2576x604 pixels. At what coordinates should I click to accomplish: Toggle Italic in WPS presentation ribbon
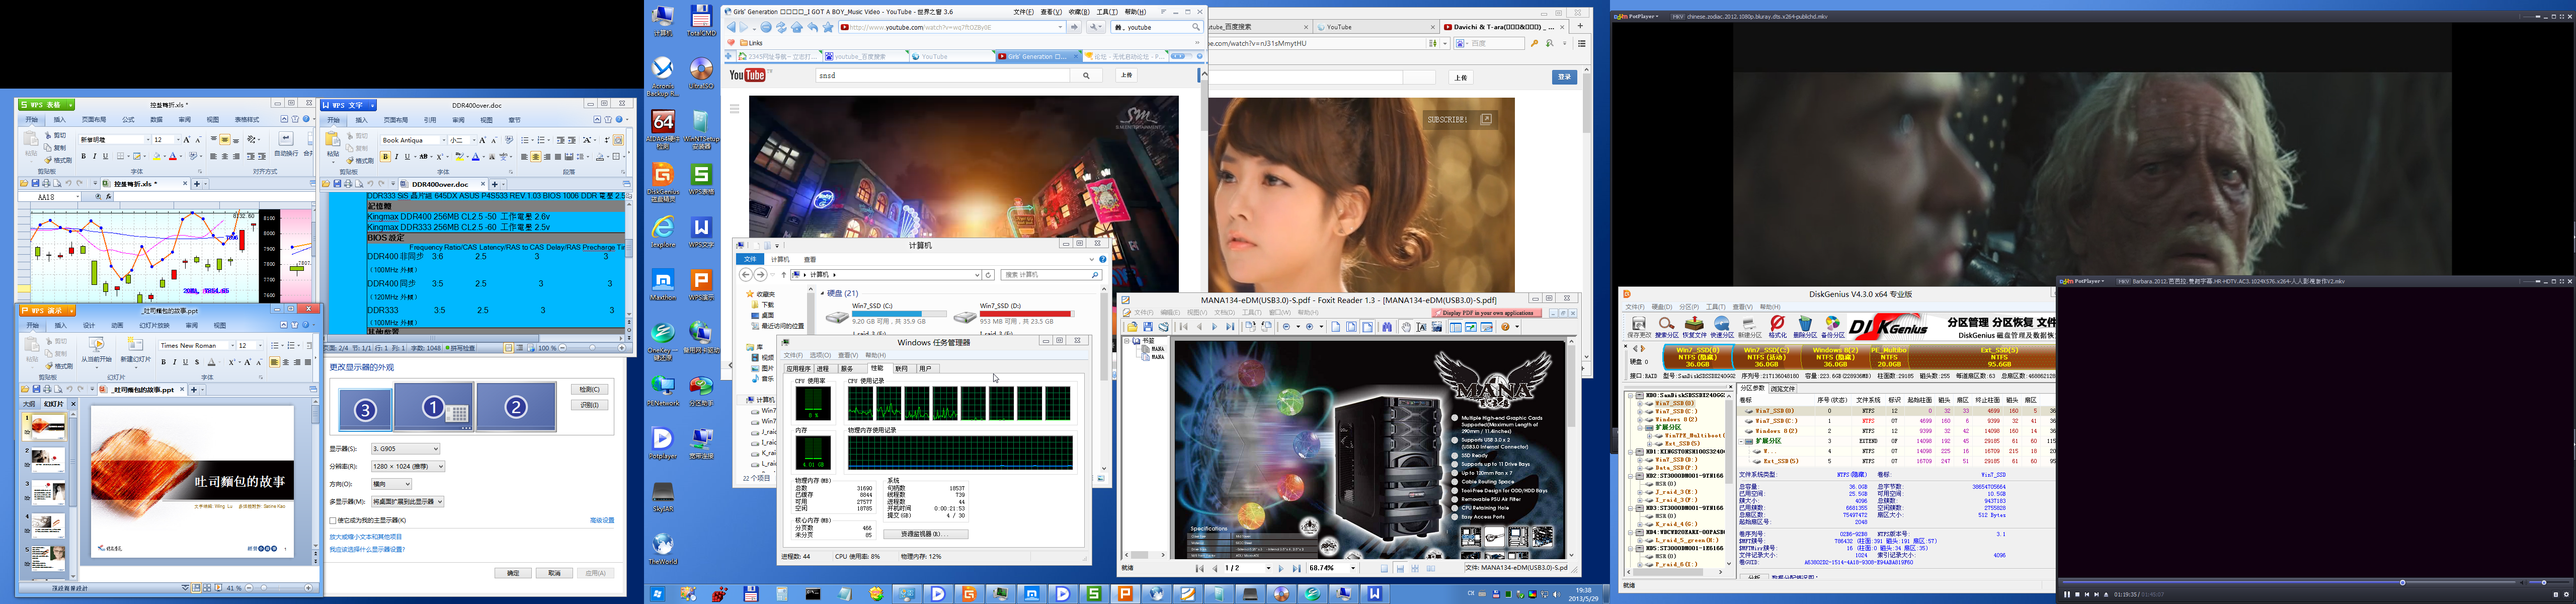click(175, 362)
